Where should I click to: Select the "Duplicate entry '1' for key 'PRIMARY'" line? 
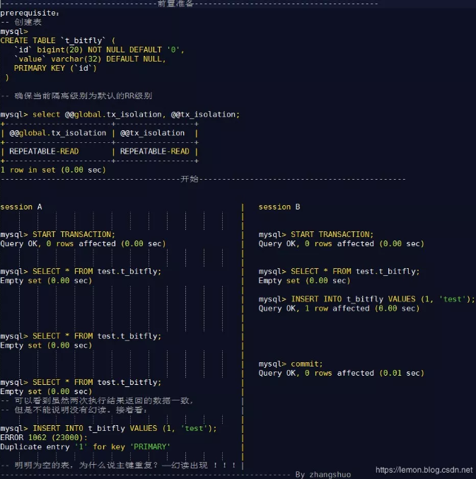click(85, 447)
